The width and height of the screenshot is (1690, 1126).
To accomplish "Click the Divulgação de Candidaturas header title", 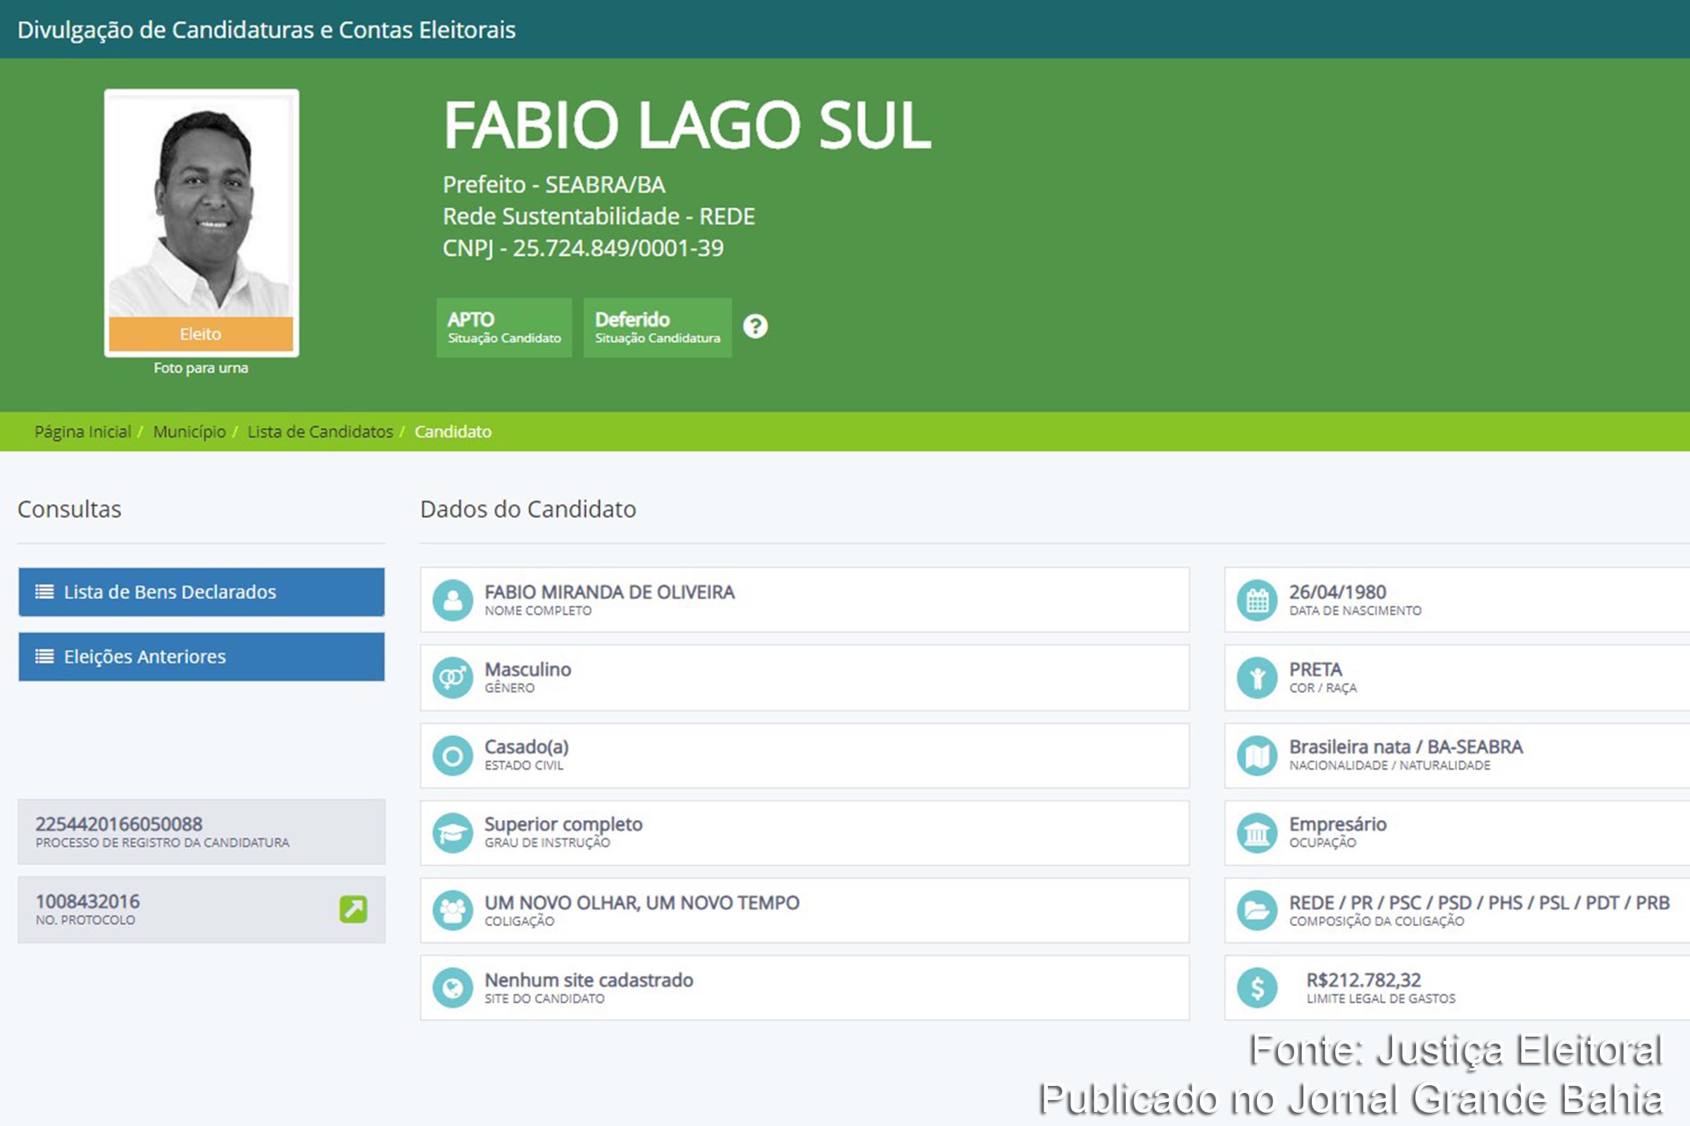I will (x=266, y=30).
